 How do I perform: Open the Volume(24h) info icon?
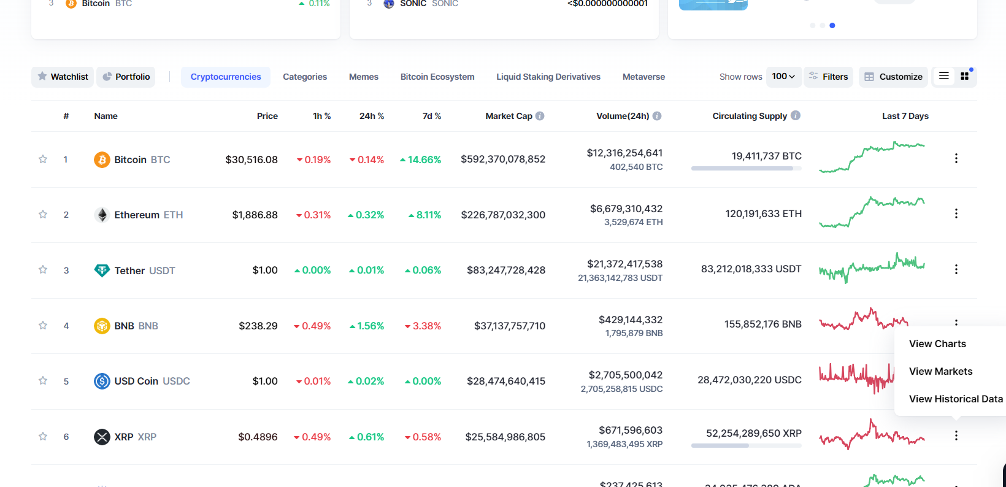[x=657, y=116]
